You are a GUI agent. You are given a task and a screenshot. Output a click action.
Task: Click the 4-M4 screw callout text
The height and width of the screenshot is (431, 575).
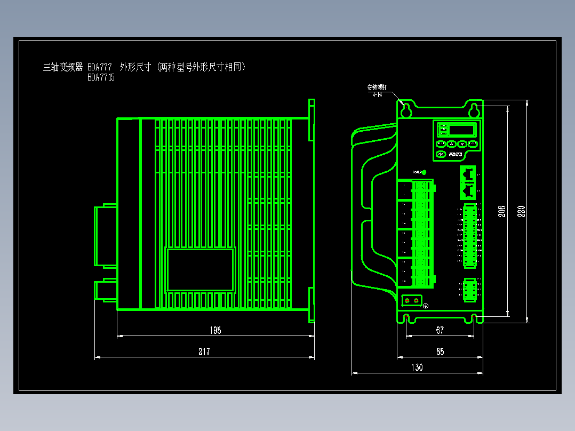pos(377,94)
